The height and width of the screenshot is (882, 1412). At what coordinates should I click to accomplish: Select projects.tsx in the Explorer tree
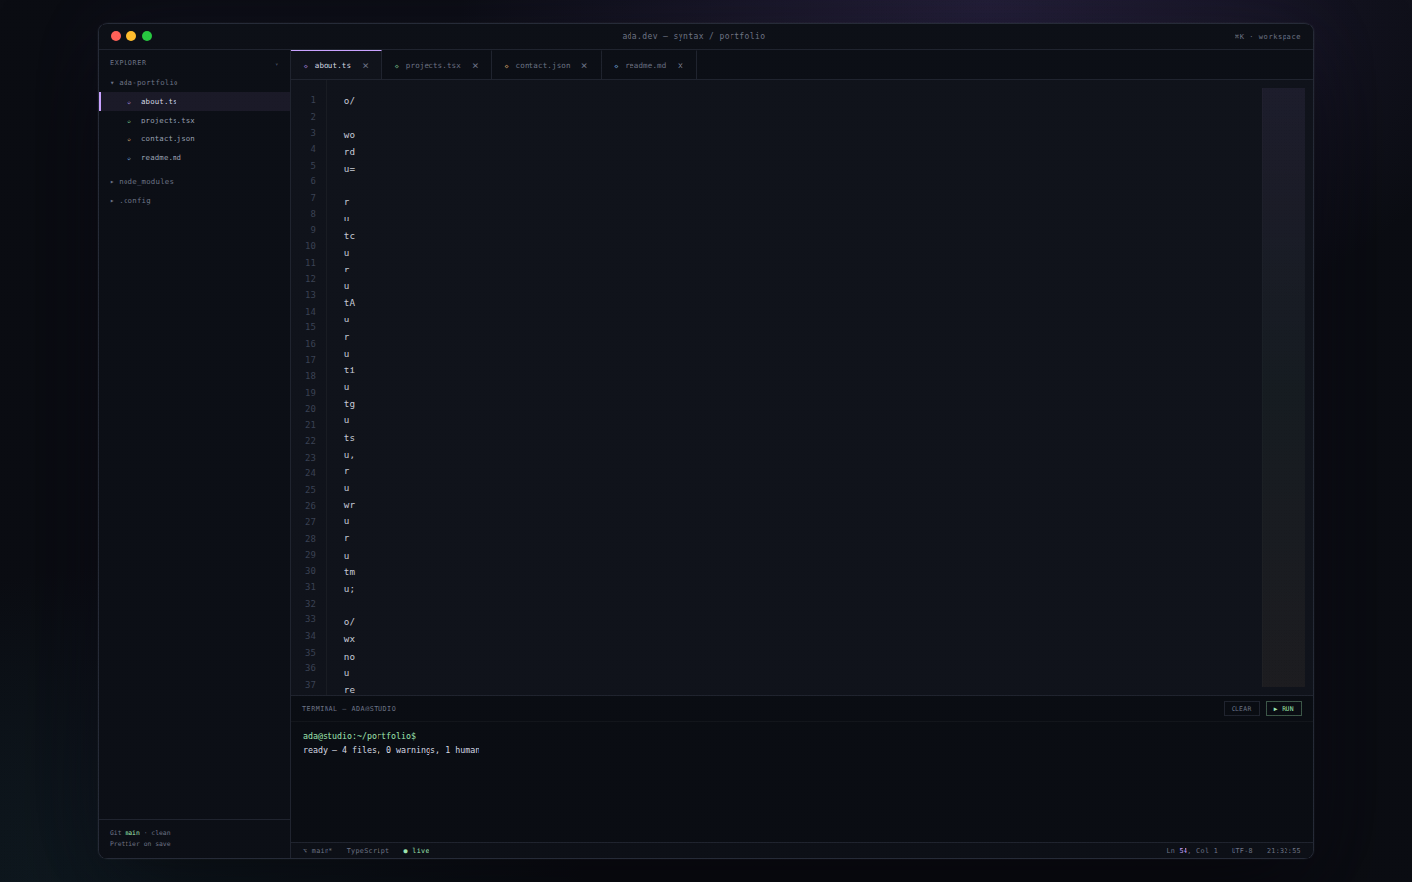pos(195,121)
